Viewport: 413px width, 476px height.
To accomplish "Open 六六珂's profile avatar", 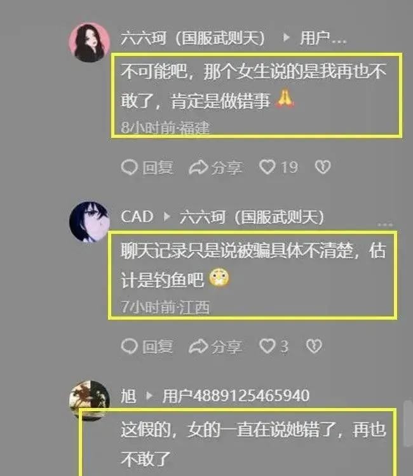I will point(89,42).
